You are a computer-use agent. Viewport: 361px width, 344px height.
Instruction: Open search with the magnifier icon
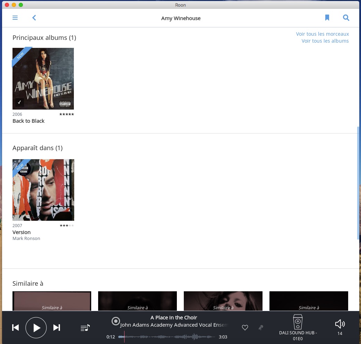click(346, 18)
